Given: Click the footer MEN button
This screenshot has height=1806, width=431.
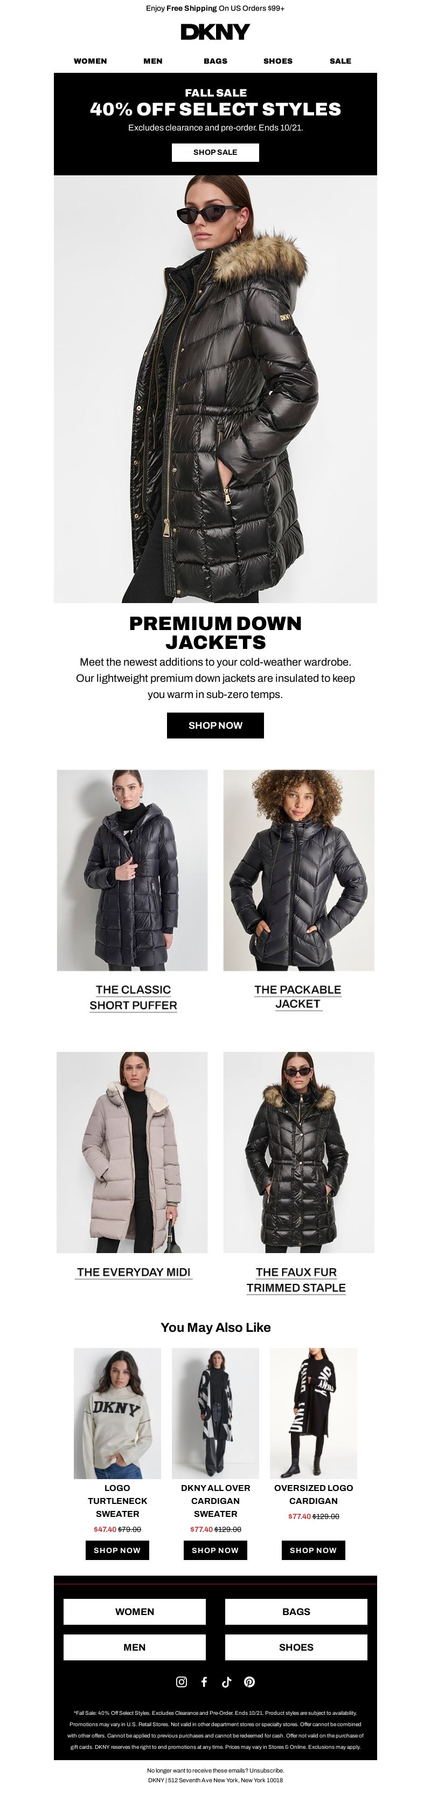Looking at the screenshot, I should (x=134, y=1647).
